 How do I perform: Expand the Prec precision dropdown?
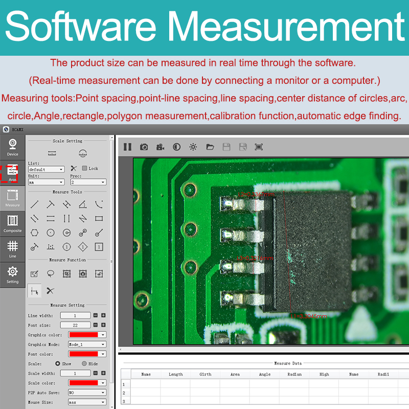click(x=88, y=182)
